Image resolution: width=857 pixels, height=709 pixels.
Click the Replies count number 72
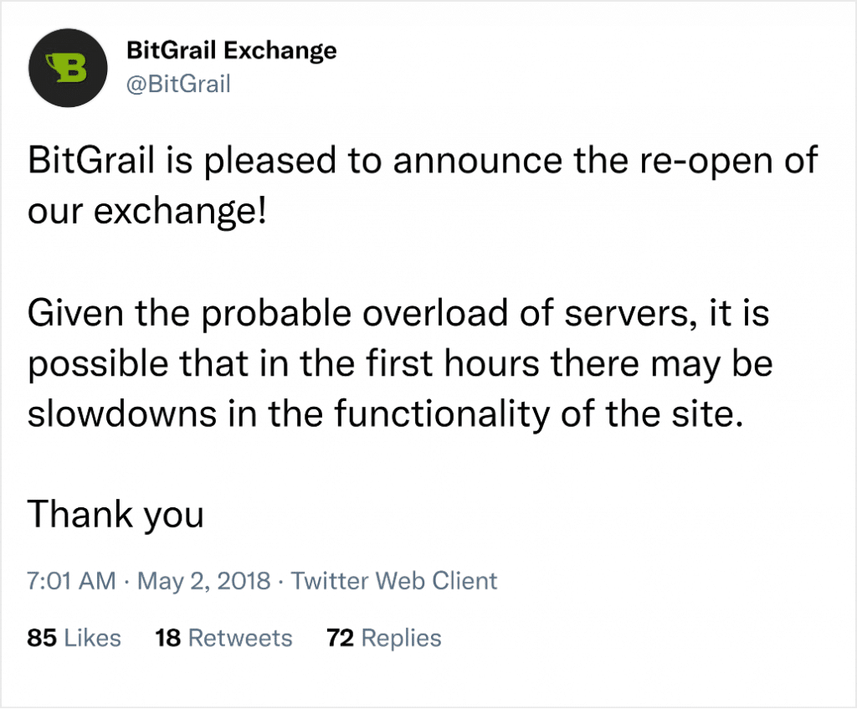click(338, 638)
